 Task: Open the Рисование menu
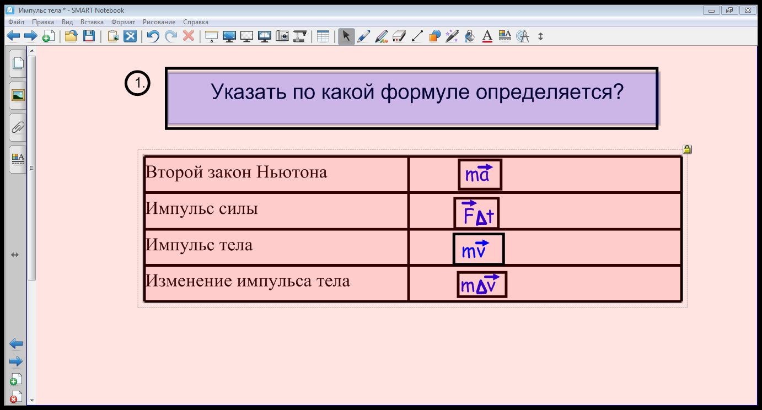(159, 22)
